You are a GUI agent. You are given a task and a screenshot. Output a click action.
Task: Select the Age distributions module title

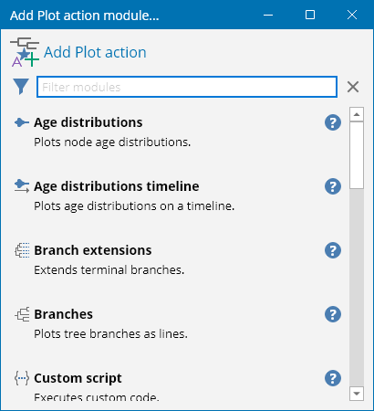point(88,122)
